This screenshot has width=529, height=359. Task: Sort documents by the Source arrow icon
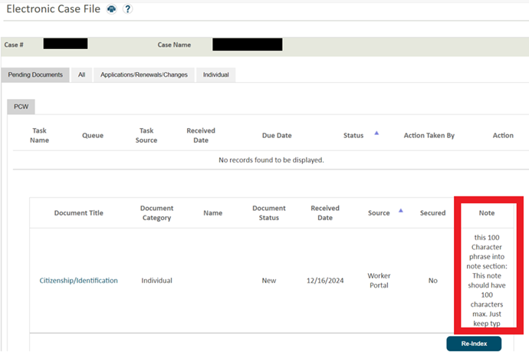coord(401,210)
